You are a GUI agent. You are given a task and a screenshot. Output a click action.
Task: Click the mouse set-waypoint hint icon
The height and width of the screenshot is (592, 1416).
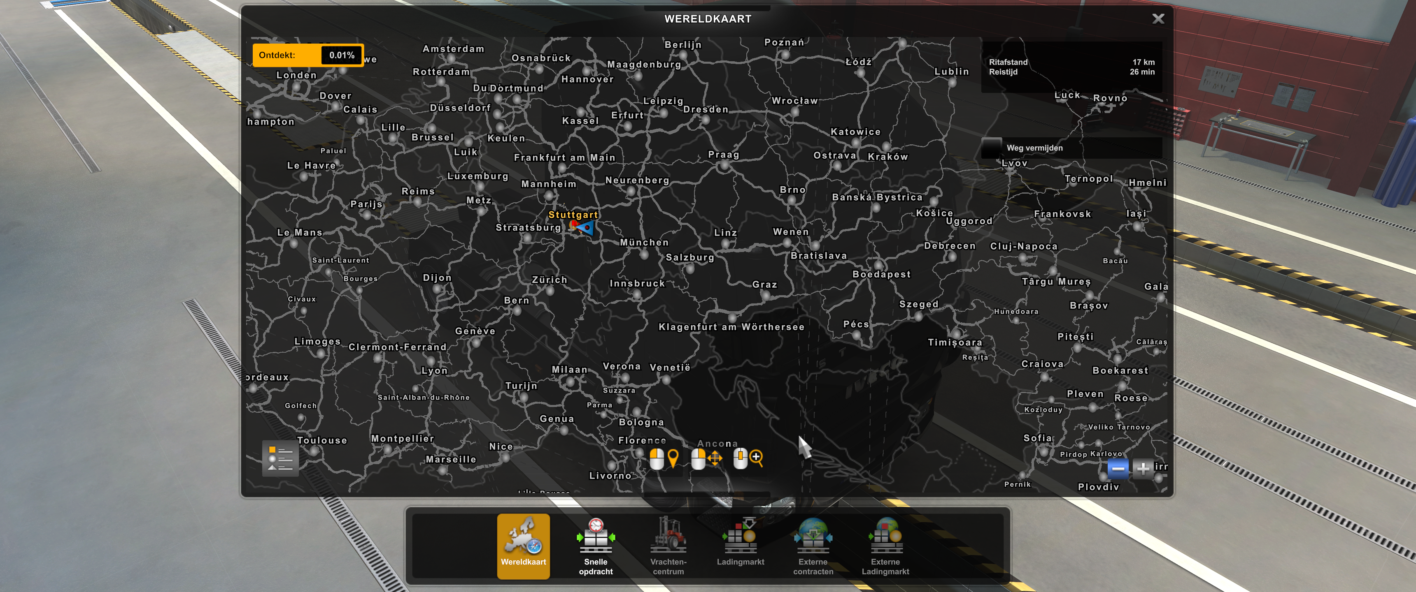(664, 458)
